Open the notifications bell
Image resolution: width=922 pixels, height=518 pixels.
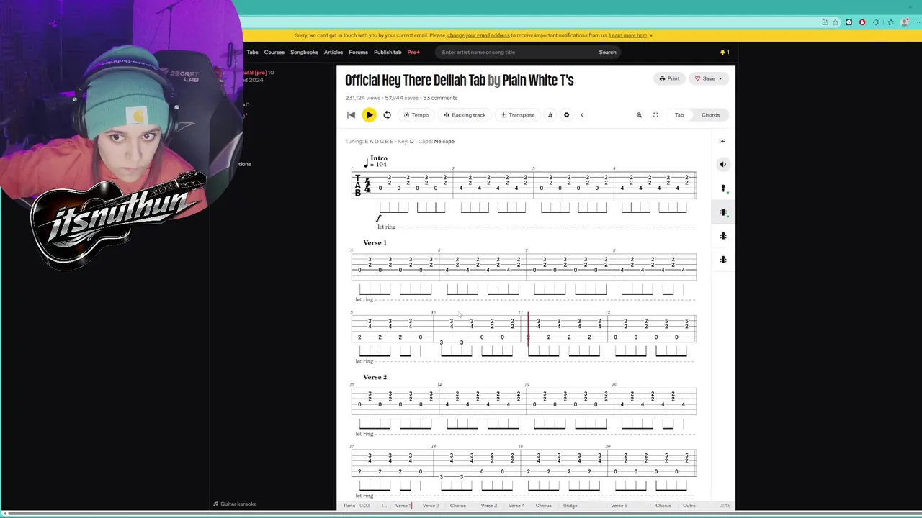[x=724, y=52]
